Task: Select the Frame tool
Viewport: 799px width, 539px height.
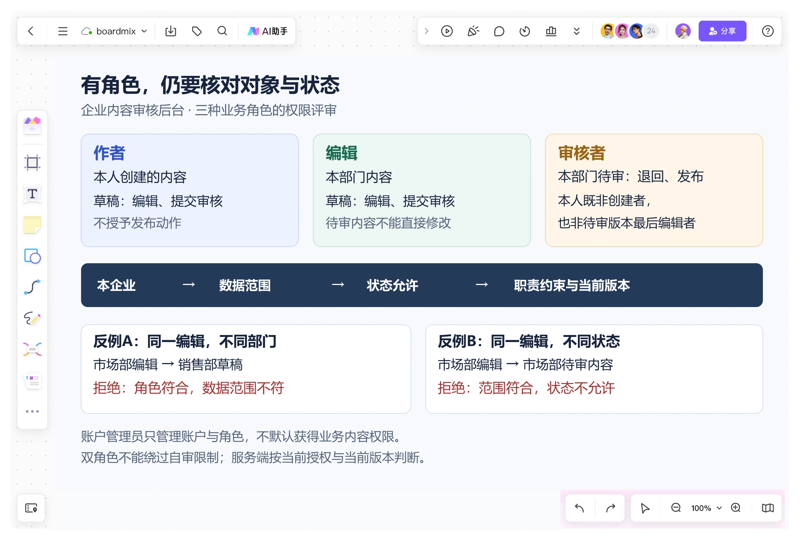Action: click(x=32, y=162)
